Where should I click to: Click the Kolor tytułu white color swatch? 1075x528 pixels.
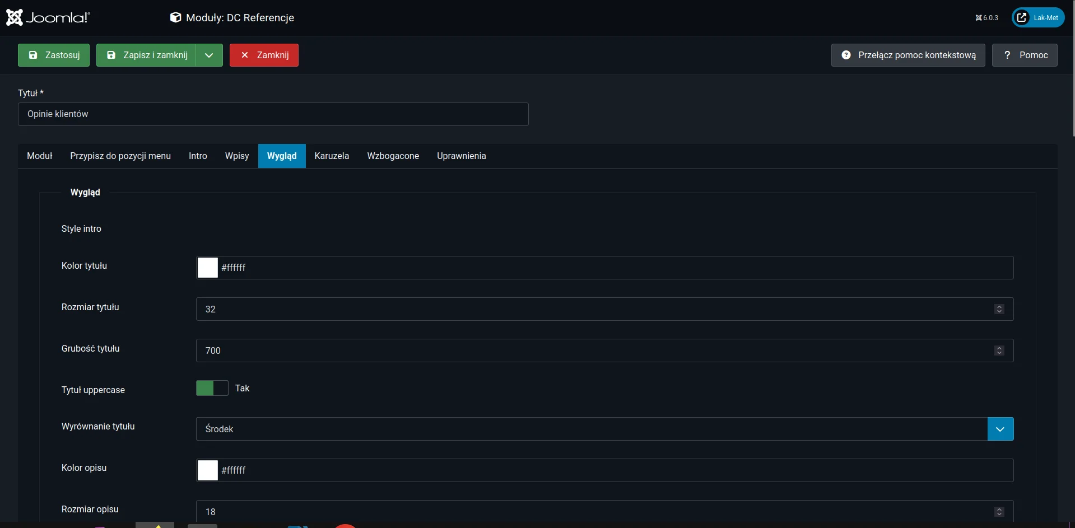click(208, 268)
